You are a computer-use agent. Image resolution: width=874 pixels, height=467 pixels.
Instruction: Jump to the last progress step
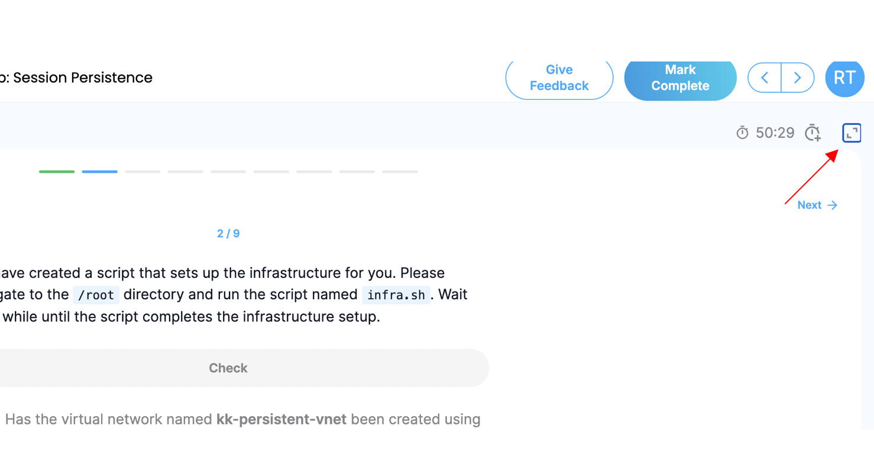tap(400, 171)
